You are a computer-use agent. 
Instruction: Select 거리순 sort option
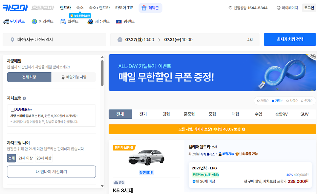point(263,101)
